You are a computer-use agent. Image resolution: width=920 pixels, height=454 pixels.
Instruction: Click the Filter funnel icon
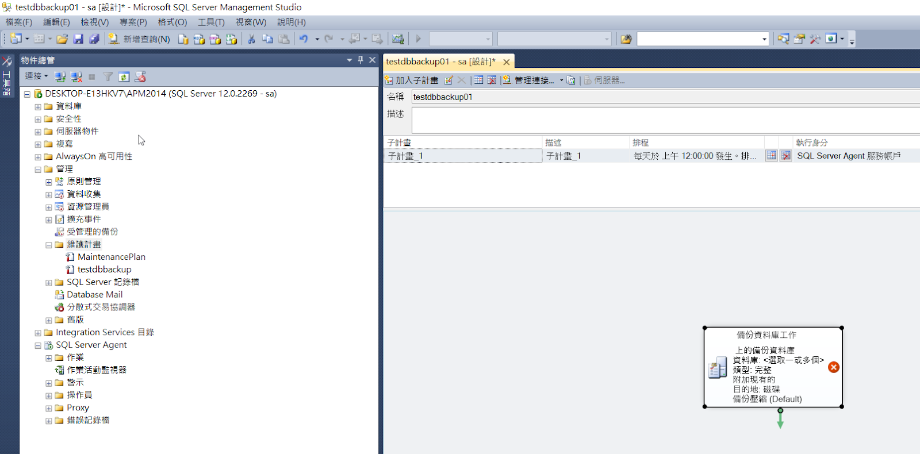(x=108, y=76)
